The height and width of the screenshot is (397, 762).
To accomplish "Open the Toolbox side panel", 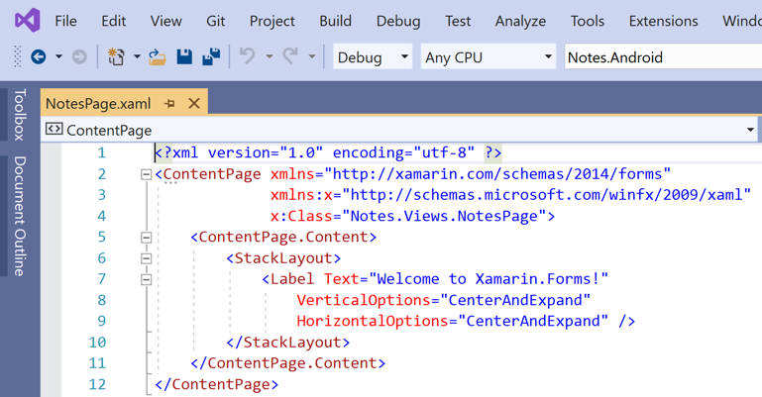I will [19, 115].
